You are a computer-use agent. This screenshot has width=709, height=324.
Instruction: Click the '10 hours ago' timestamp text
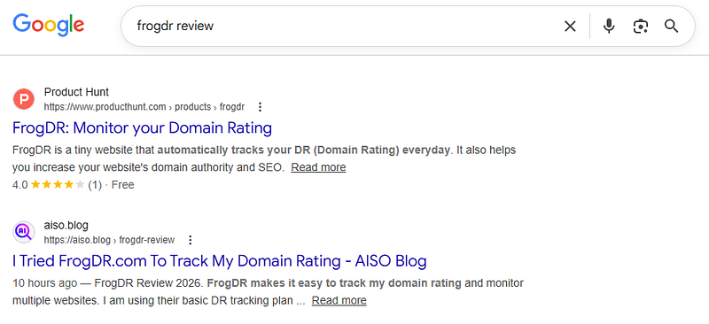pyautogui.click(x=45, y=284)
